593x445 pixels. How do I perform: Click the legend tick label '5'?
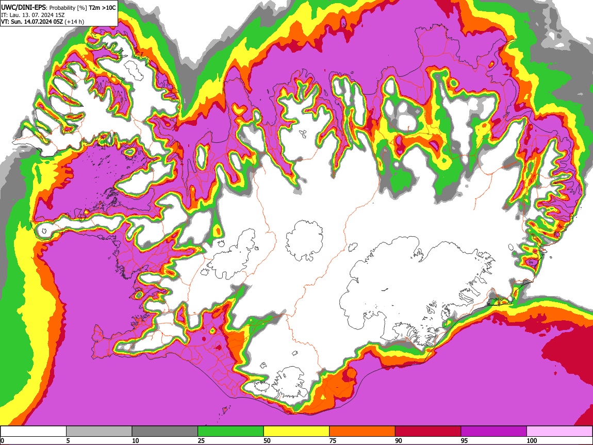click(68, 440)
